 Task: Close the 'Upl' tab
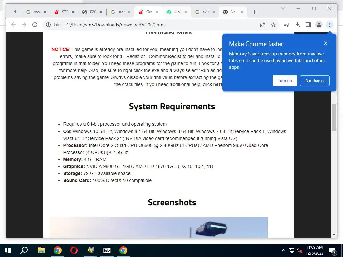pos(186,12)
